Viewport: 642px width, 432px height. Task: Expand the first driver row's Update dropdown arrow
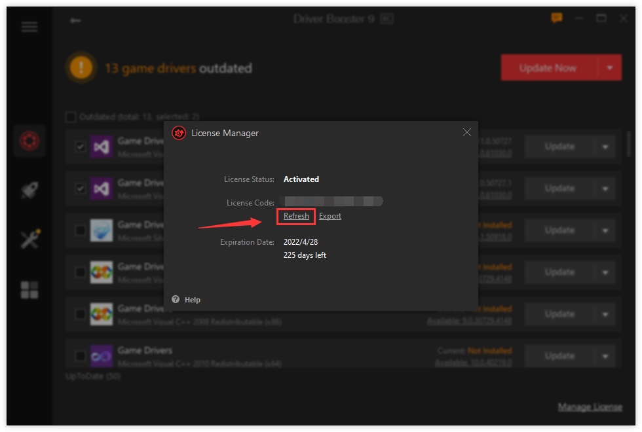(x=605, y=147)
